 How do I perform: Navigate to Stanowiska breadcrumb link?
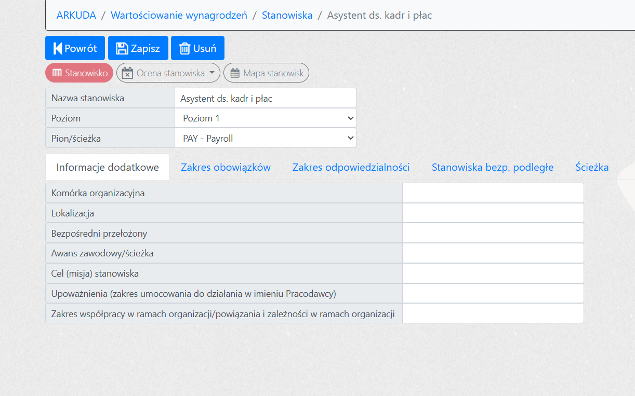tap(287, 16)
